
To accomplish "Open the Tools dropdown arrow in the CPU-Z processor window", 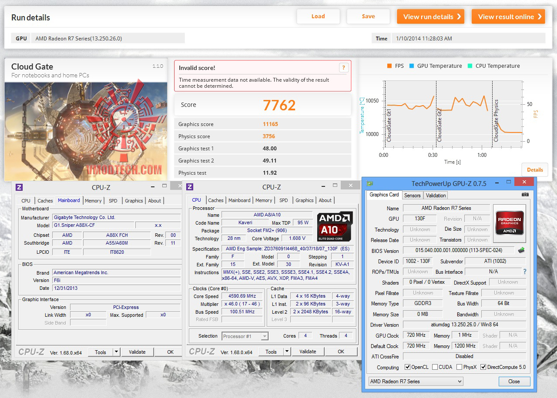I will click(287, 352).
